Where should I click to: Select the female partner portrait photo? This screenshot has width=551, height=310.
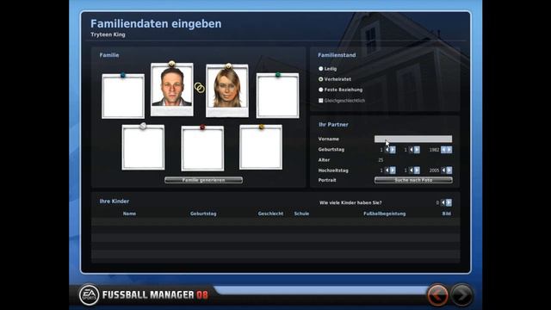[227, 90]
